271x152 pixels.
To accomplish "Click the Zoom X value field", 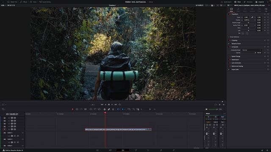I will pyautogui.click(x=246, y=17).
